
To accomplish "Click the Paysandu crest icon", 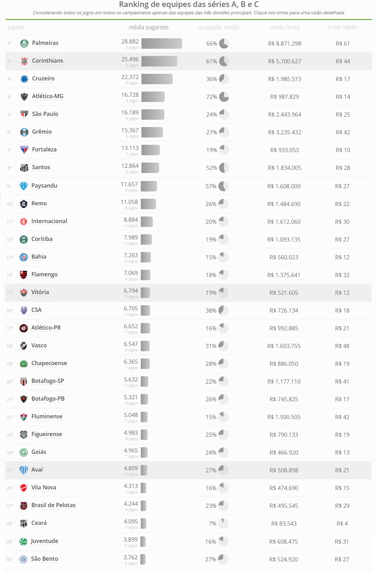I will 24,186.
